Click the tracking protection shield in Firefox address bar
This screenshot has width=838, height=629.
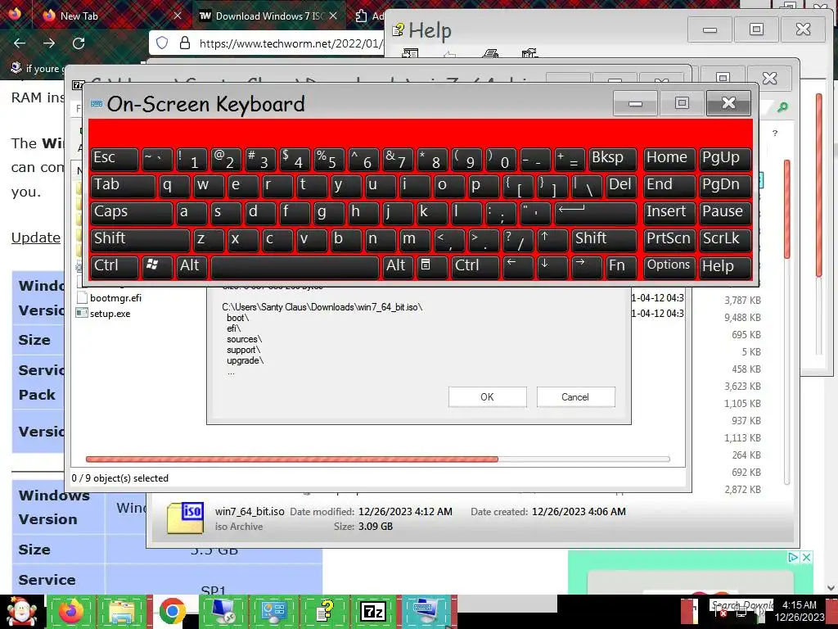(162, 43)
